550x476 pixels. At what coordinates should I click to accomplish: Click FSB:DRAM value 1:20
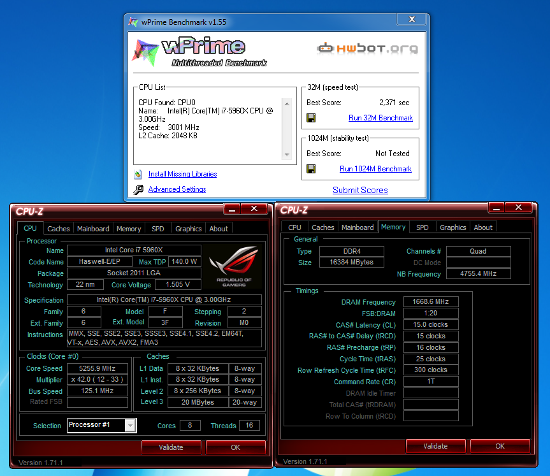431,314
